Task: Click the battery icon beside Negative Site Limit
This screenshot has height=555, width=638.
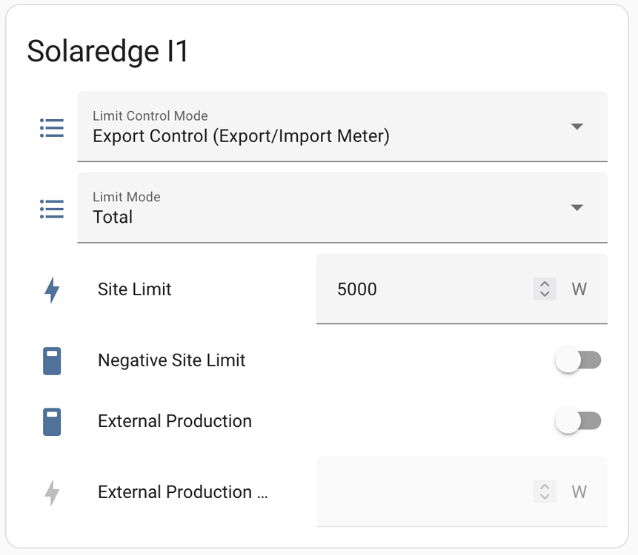Action: [x=50, y=360]
